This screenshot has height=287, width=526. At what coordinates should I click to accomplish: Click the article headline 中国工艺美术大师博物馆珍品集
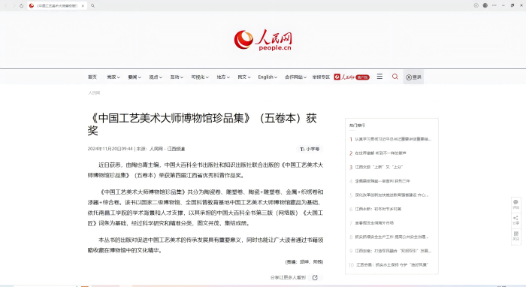tap(202, 125)
